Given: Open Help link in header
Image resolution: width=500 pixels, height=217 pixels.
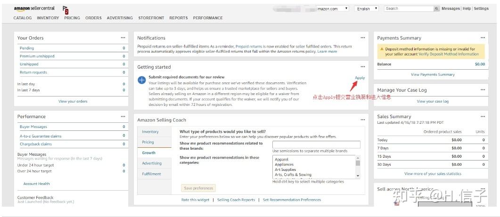Looking at the screenshot, I should pos(467,8).
